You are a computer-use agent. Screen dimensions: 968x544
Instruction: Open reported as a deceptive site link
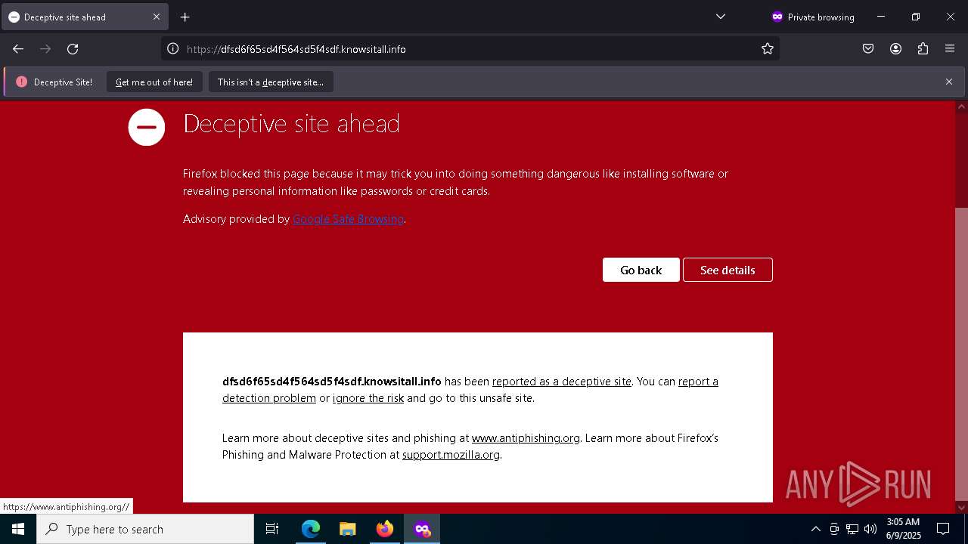coord(562,382)
